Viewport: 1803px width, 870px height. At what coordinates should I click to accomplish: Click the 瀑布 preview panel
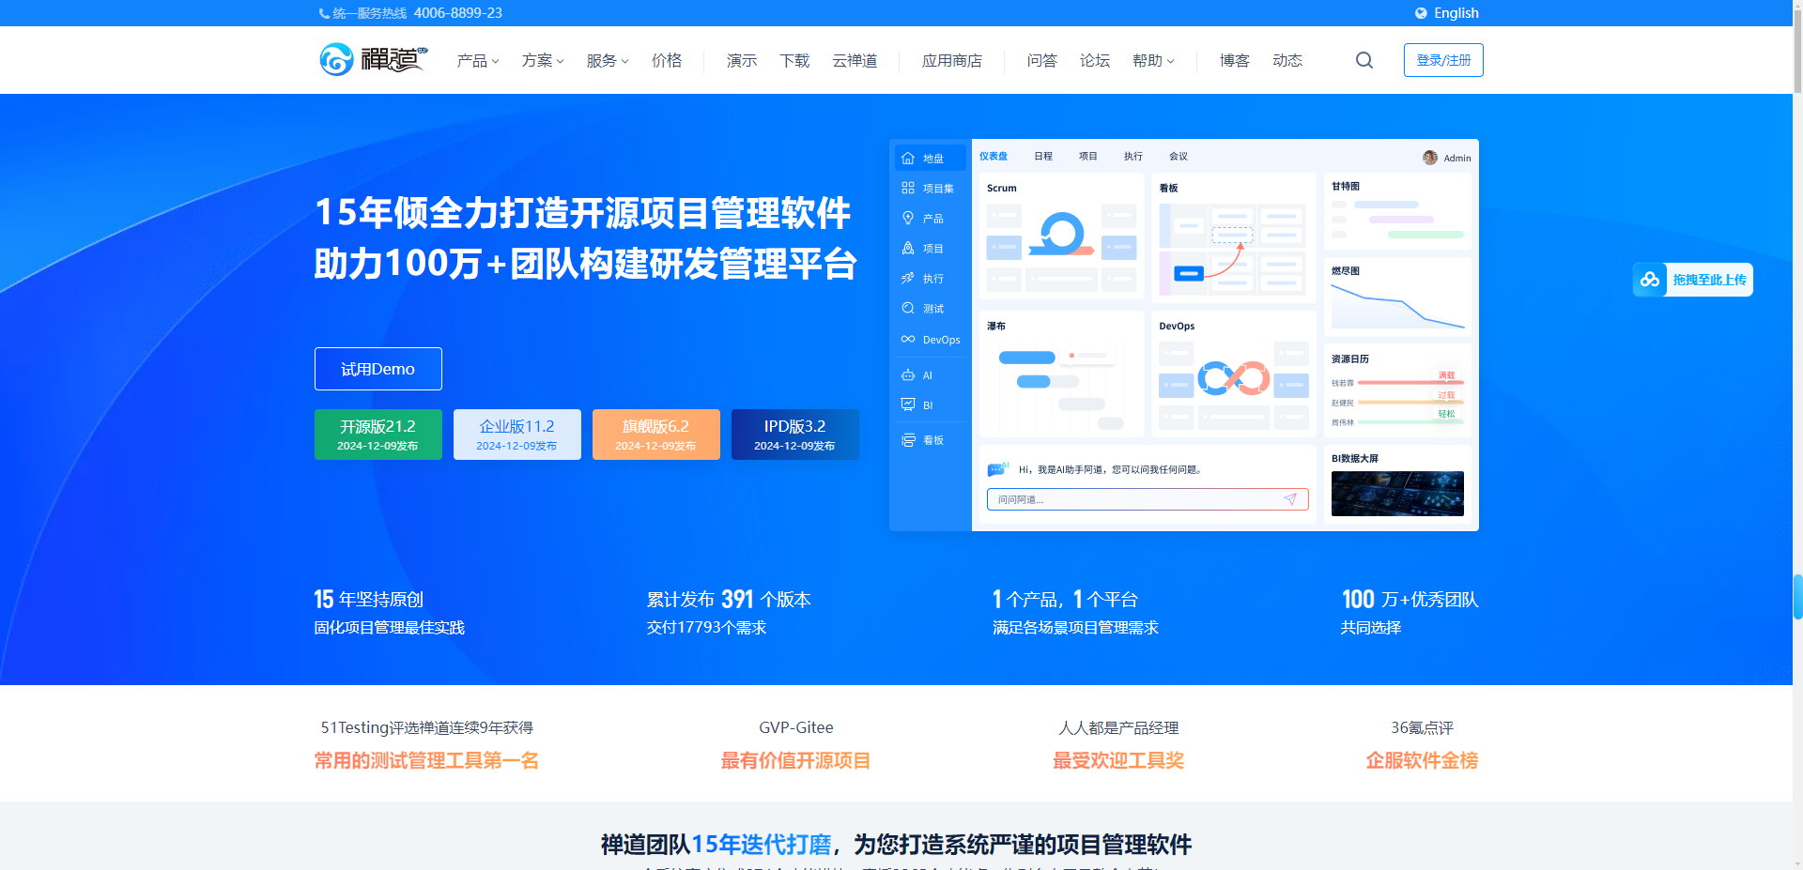coord(1062,374)
